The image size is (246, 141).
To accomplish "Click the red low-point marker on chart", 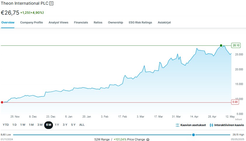I will [x=2, y=102].
